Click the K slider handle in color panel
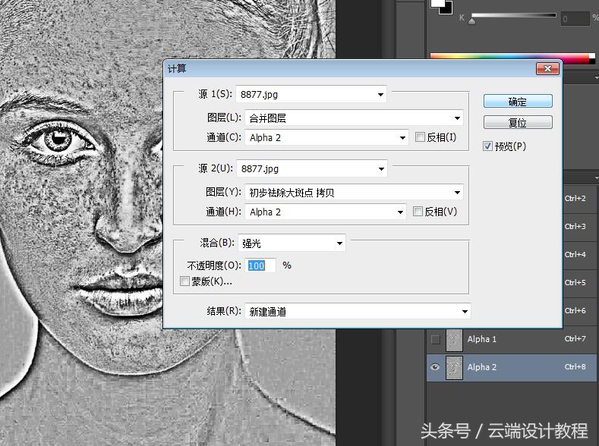 point(472,20)
